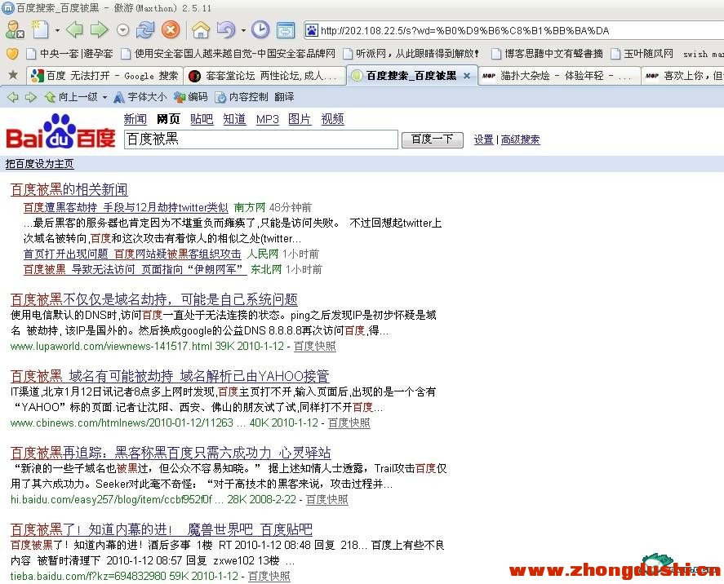The image size is (724, 584).
Task: Open bookmark 听派网，从此眼睛得到解放
Action: pos(411,54)
